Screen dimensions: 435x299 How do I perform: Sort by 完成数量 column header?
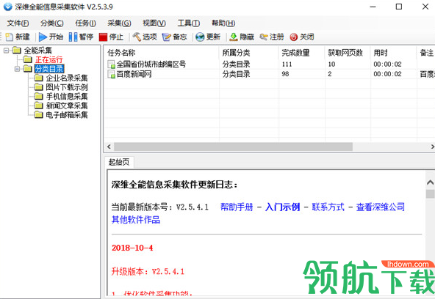[301, 53]
